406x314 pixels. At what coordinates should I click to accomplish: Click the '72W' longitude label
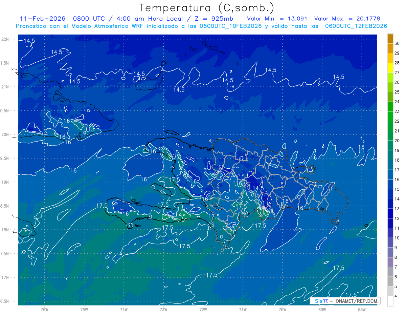(x=203, y=309)
